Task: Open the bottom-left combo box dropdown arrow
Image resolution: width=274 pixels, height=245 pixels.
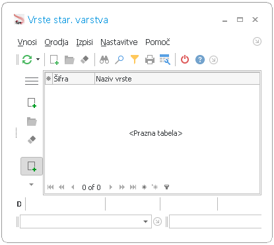Action: pos(145,221)
